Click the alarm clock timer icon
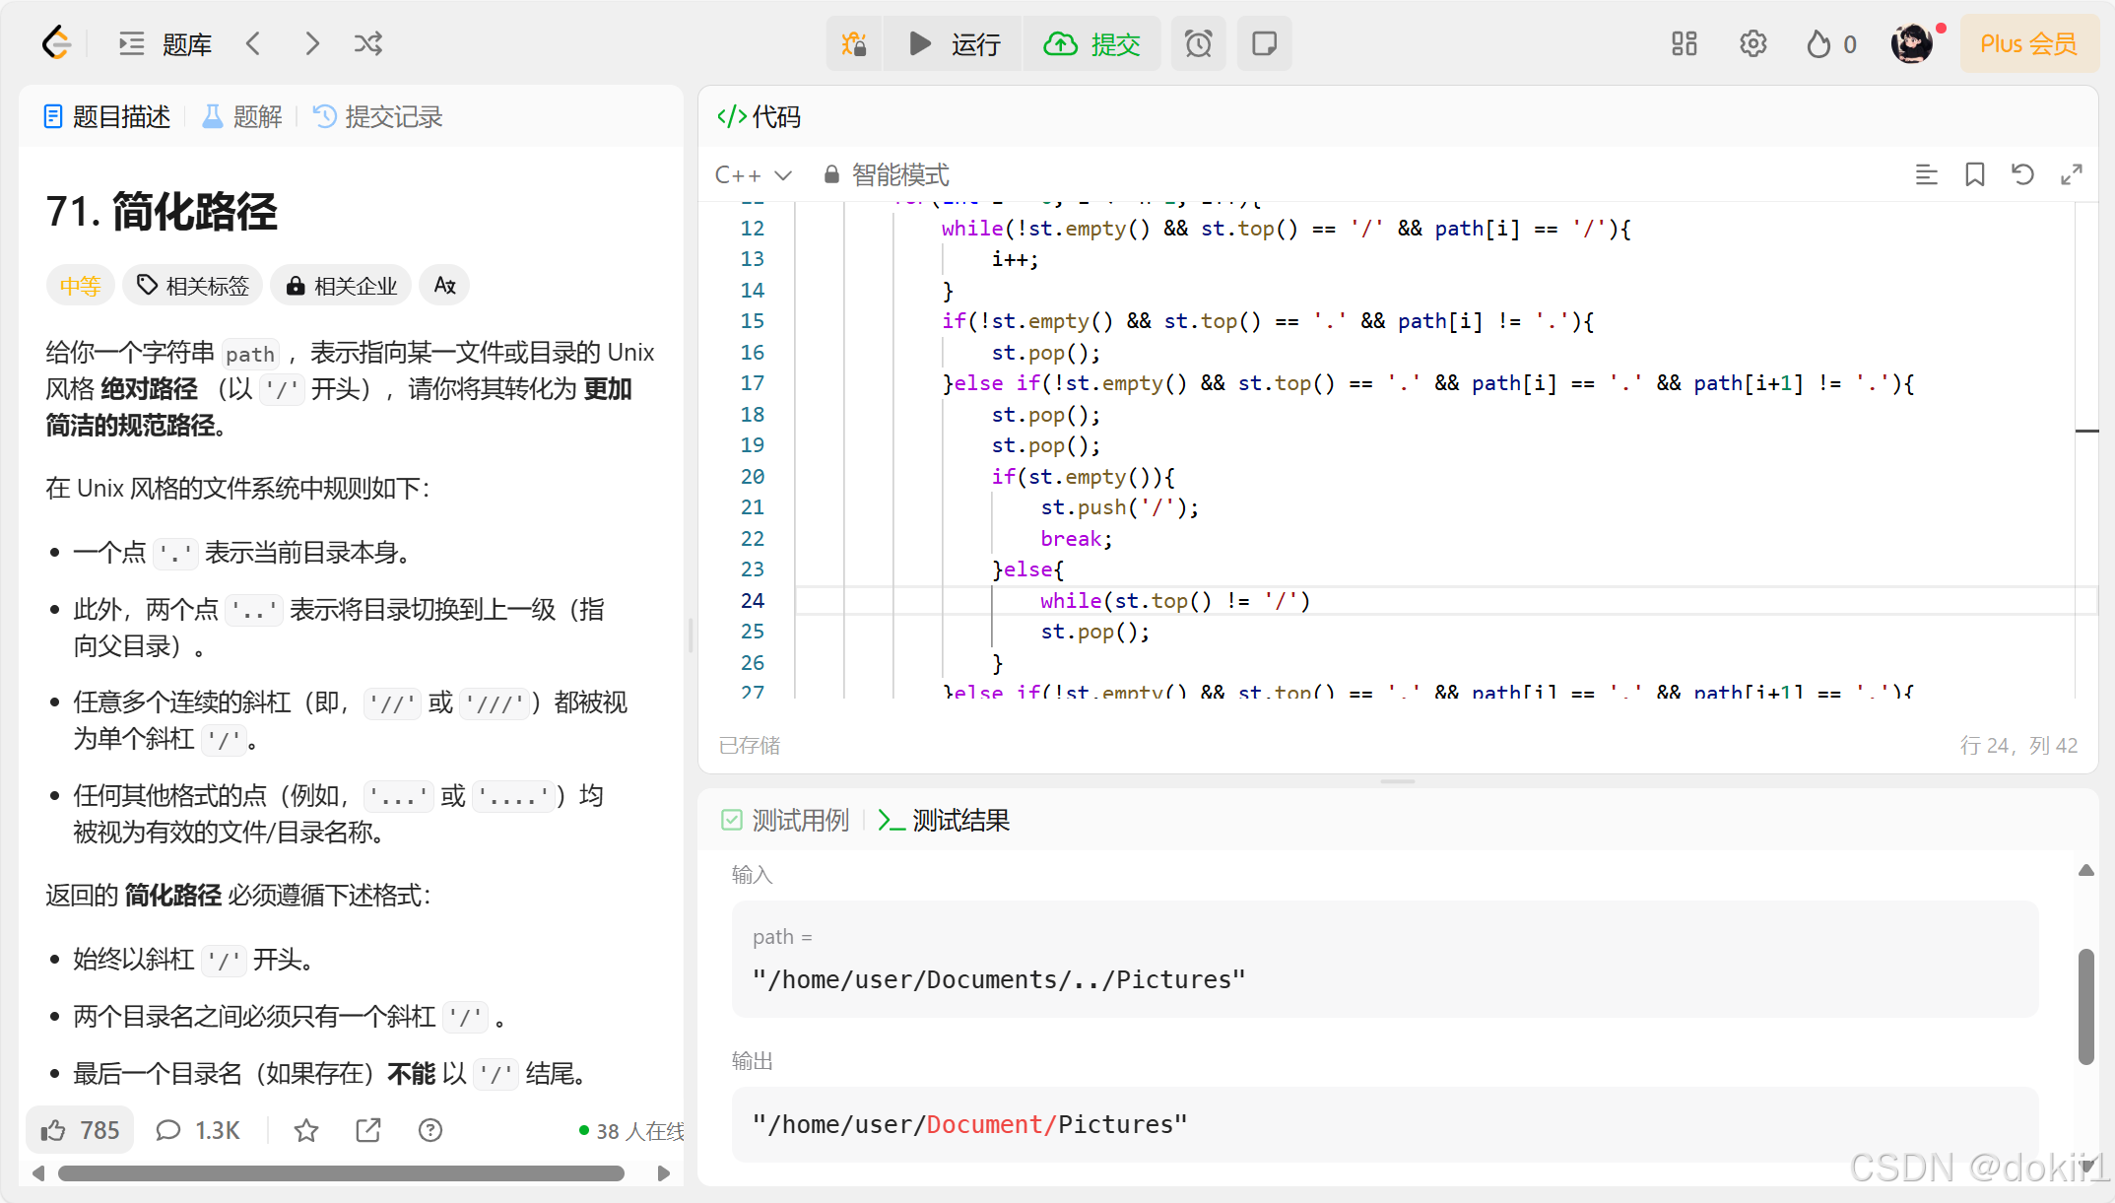Viewport: 2115px width, 1203px height. 1198,43
